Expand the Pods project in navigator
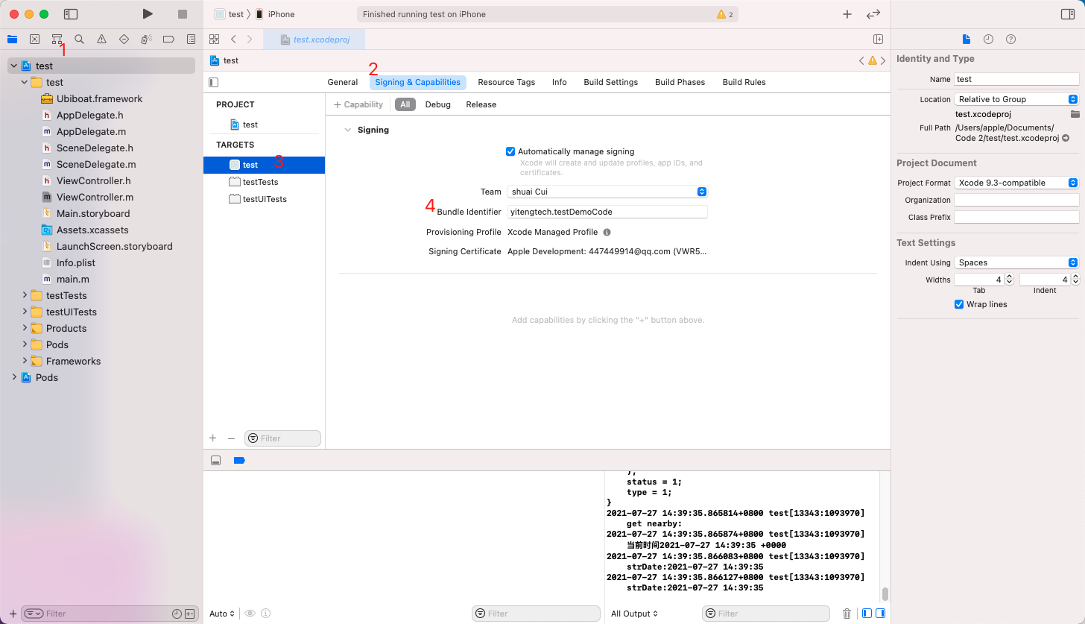The image size is (1085, 624). pyautogui.click(x=14, y=377)
